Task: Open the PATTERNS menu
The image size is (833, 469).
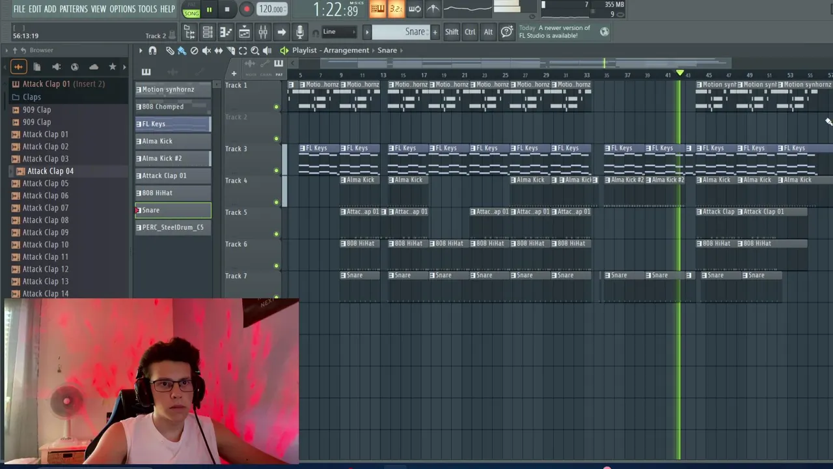Action: (74, 9)
